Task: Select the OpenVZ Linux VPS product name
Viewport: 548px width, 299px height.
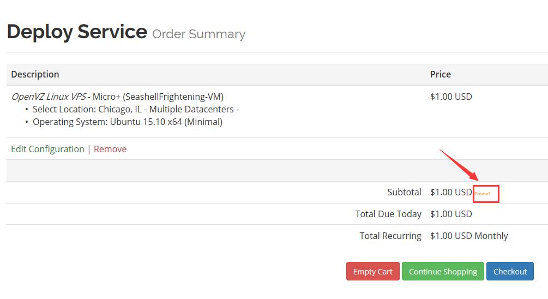Action: tap(49, 97)
